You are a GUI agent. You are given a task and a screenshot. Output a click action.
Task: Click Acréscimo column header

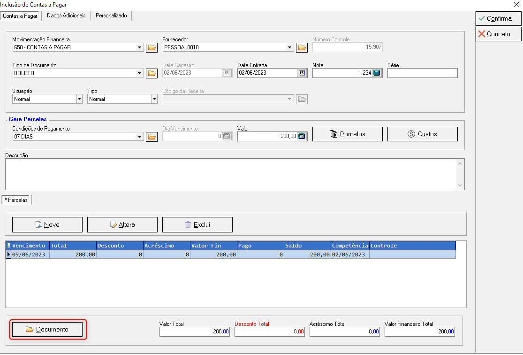pyautogui.click(x=167, y=246)
